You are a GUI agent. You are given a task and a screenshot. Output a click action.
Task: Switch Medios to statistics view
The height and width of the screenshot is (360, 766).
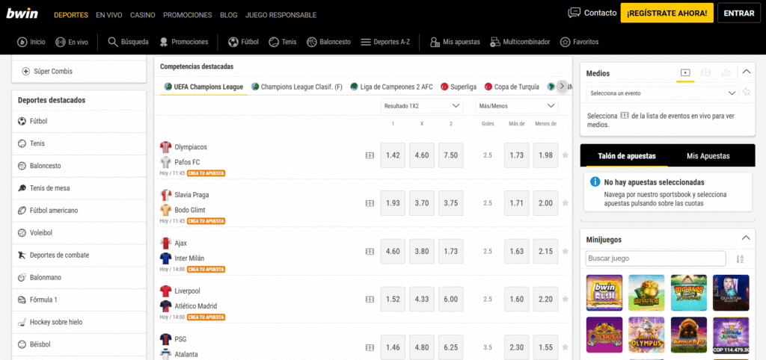pyautogui.click(x=726, y=72)
